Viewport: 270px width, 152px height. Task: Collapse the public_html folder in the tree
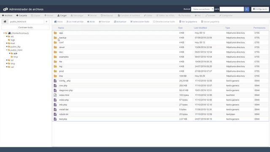pos(7,50)
